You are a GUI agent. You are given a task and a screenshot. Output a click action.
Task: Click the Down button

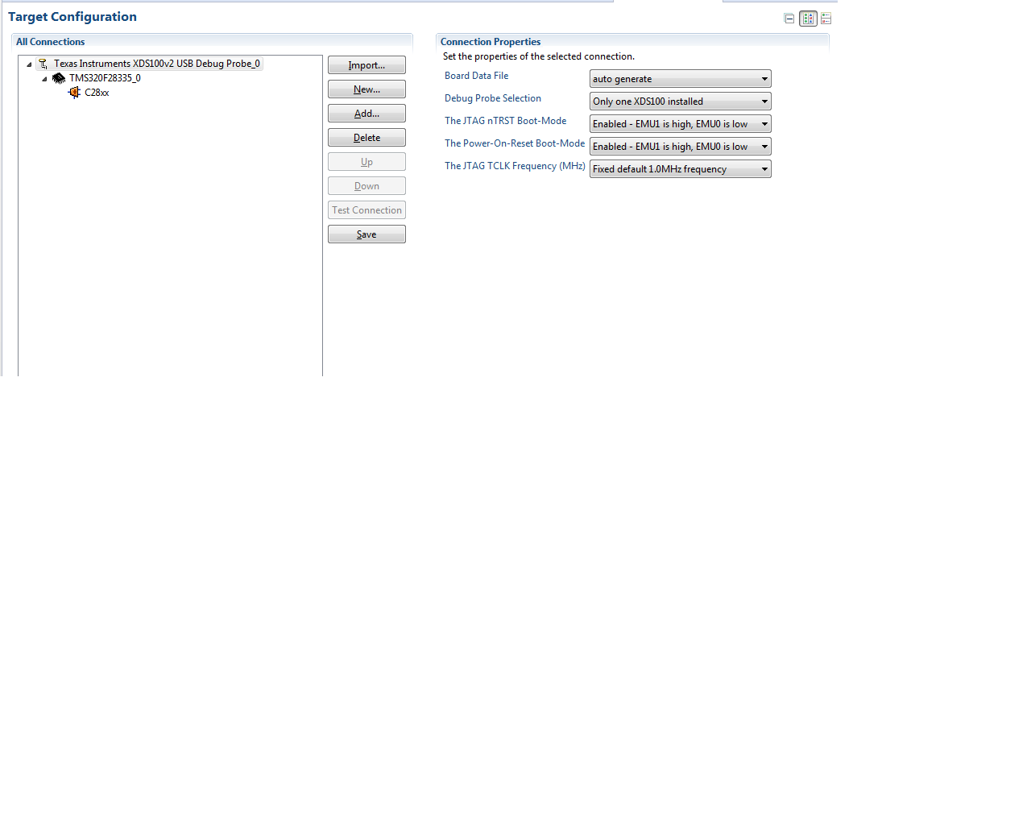click(x=366, y=186)
